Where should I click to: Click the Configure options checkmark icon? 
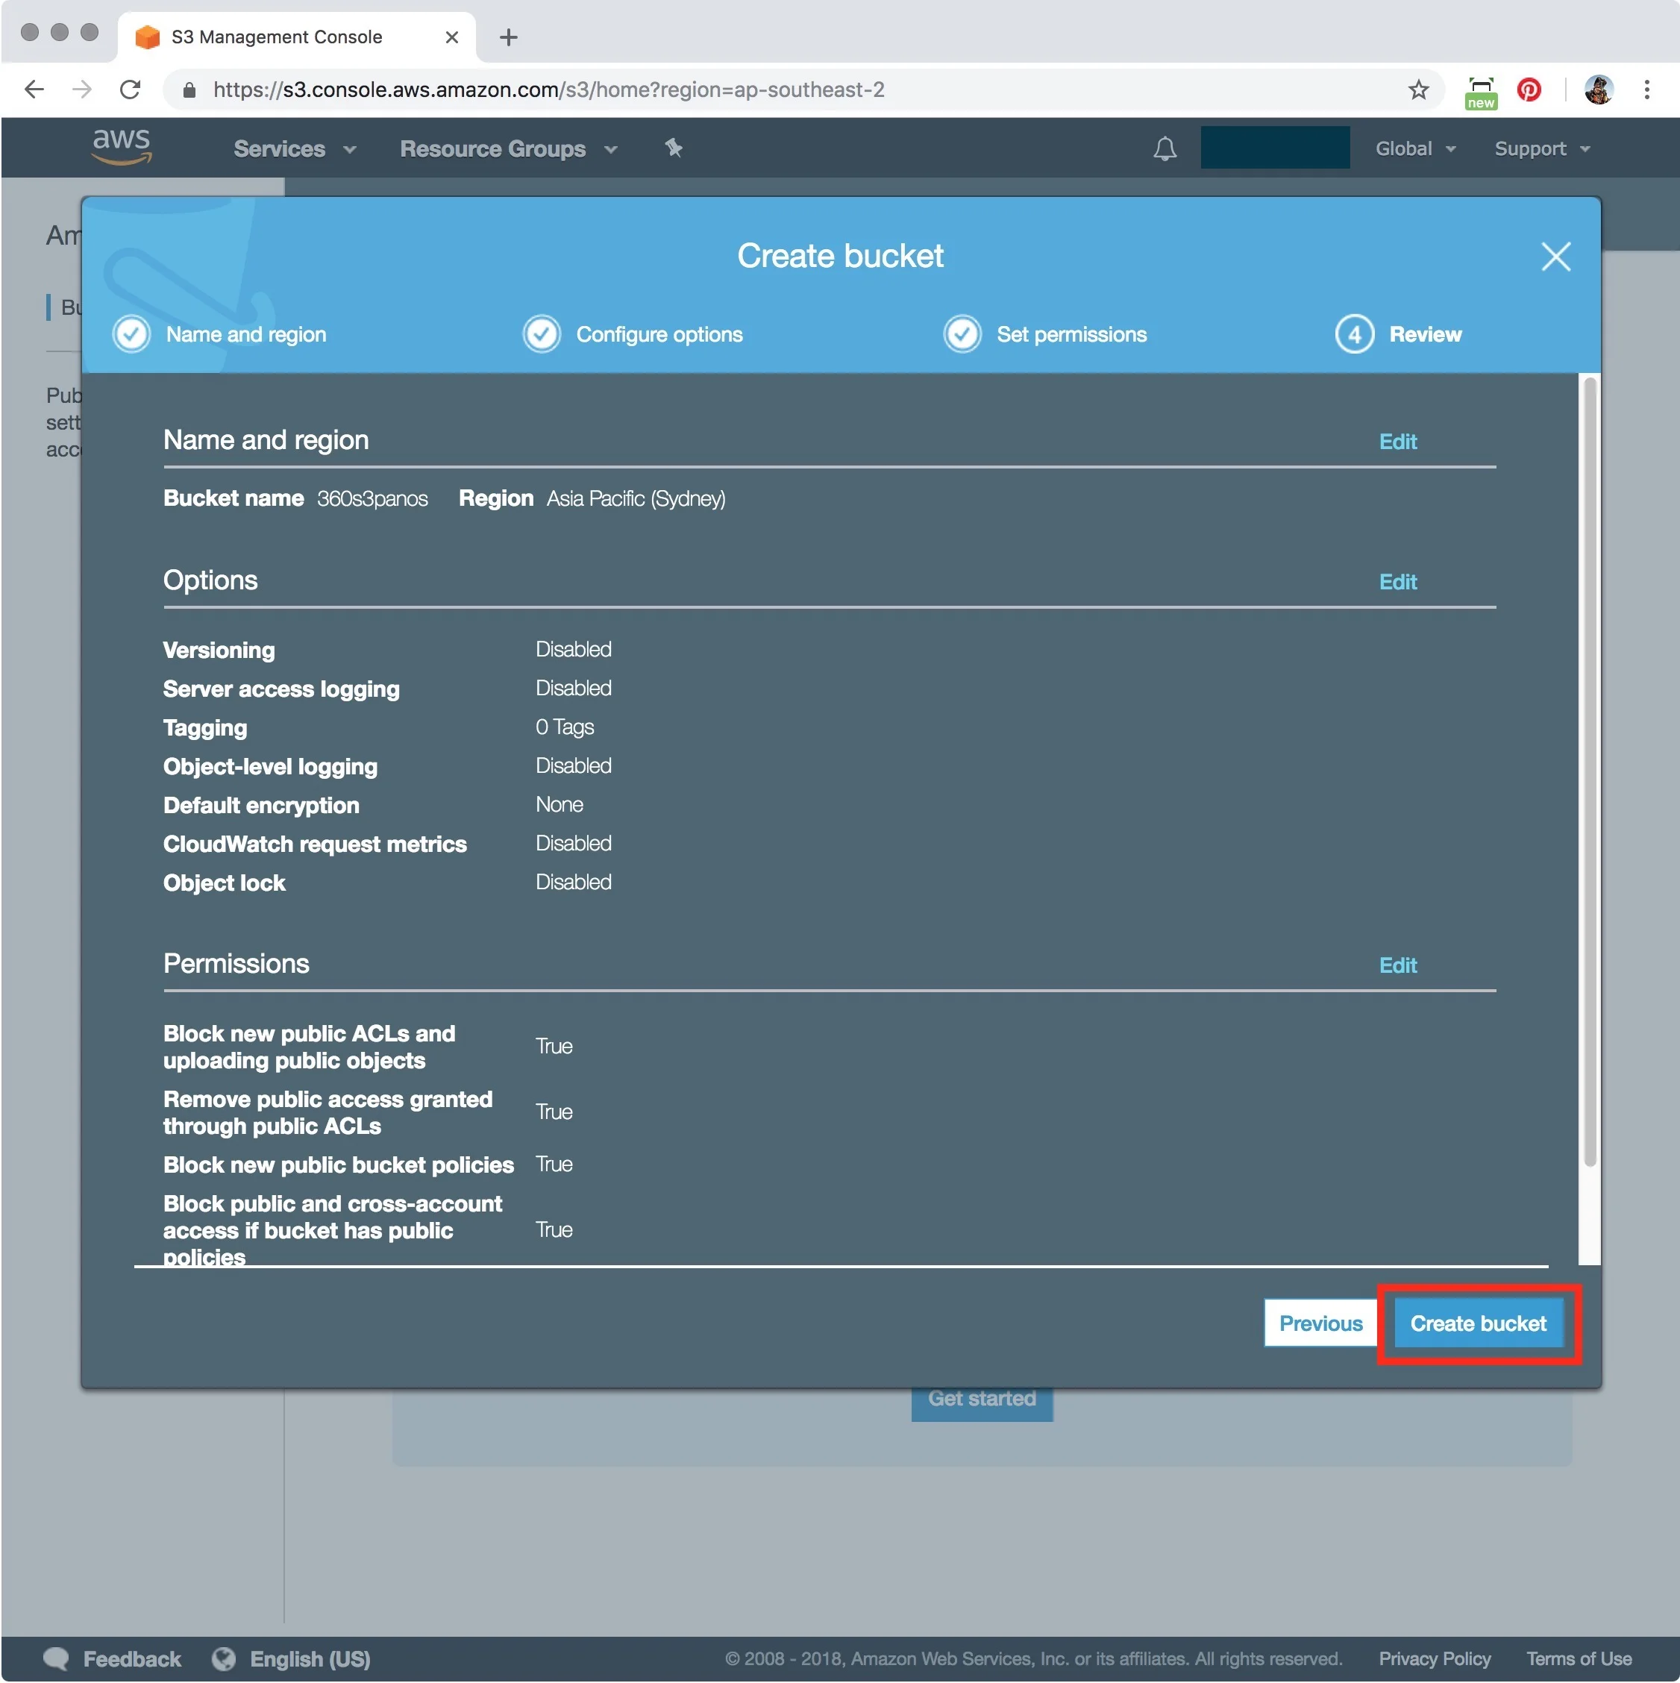tap(542, 333)
